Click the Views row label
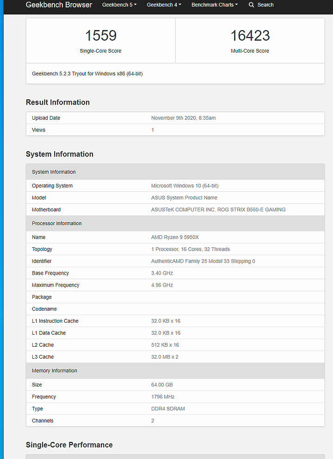 click(x=39, y=130)
